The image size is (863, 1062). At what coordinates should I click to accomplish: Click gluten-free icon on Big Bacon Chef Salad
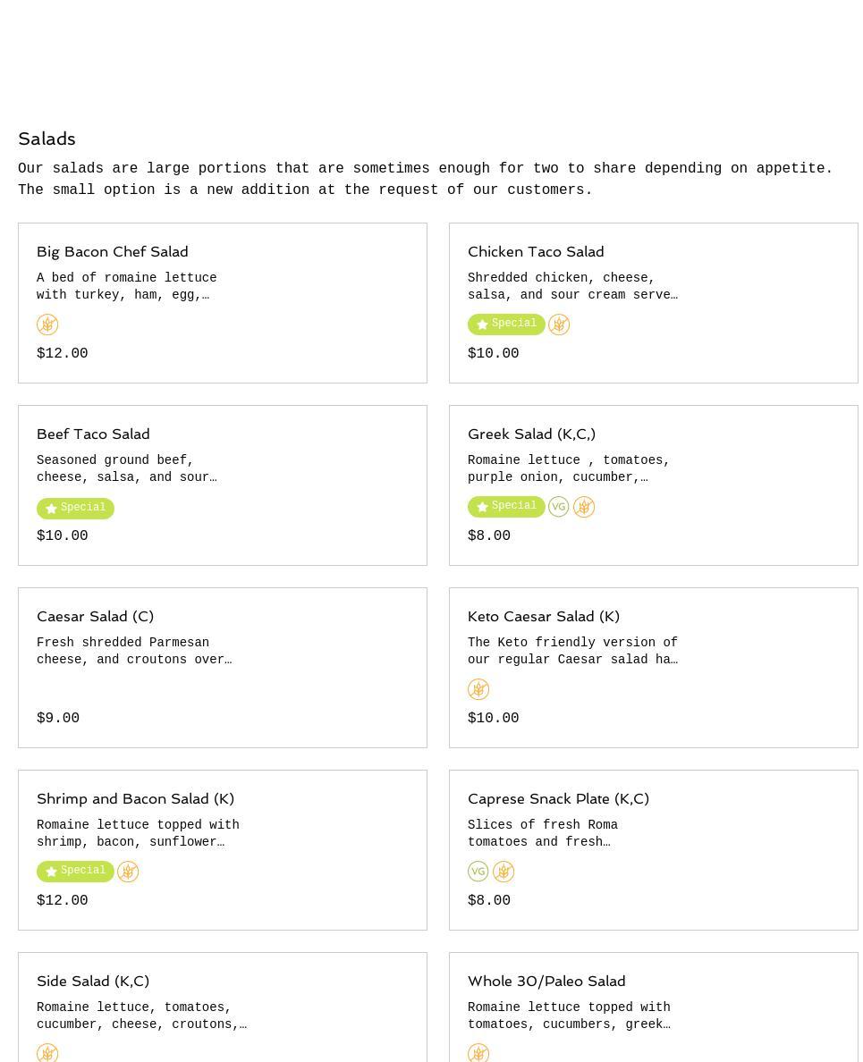tap(47, 324)
